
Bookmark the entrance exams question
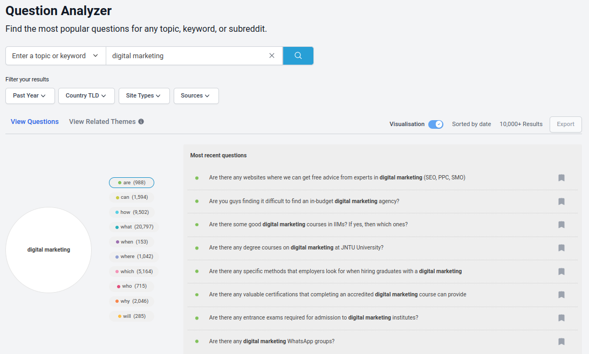click(561, 318)
